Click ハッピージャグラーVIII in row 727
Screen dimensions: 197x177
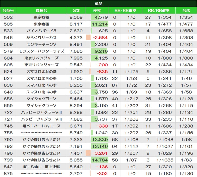[41, 119]
